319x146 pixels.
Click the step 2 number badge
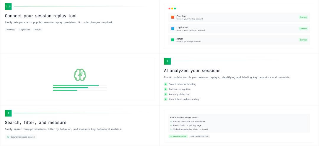pyautogui.click(x=167, y=61)
